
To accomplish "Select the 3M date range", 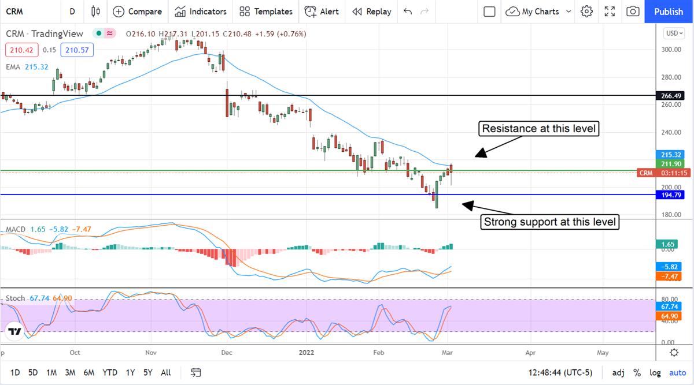I will [70, 373].
